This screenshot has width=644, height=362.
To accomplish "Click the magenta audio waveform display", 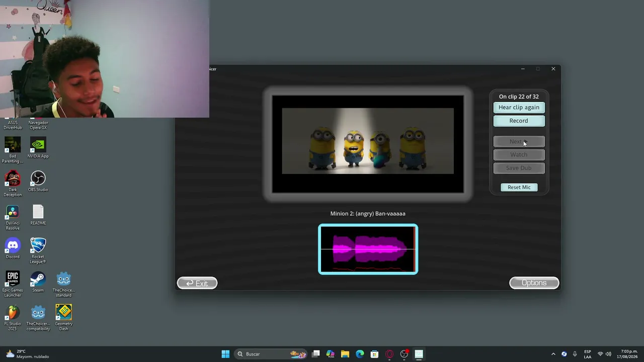I will (x=368, y=249).
